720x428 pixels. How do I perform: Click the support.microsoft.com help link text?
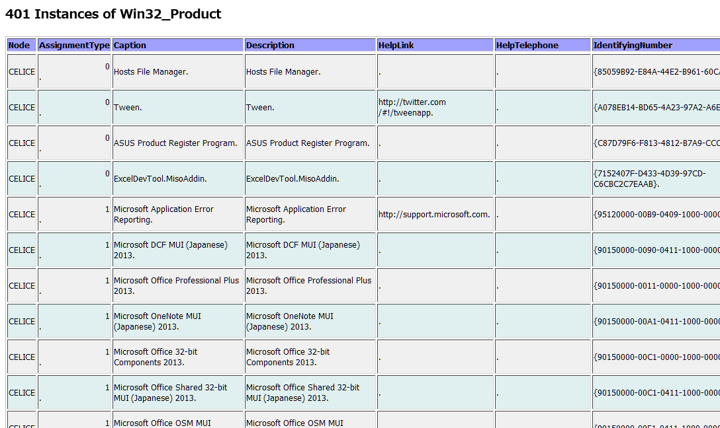point(434,215)
